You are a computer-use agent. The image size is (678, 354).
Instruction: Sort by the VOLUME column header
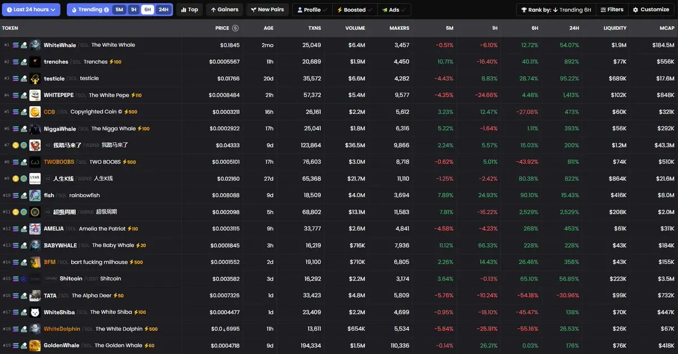pos(355,28)
